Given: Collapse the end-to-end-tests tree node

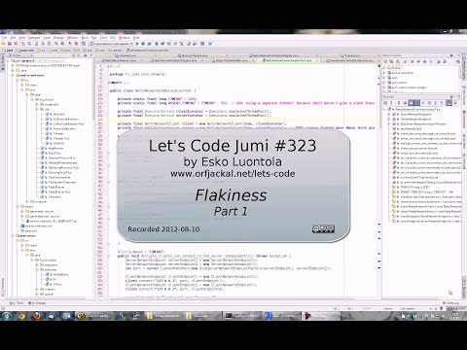Looking at the screenshot, I should (x=13, y=75).
